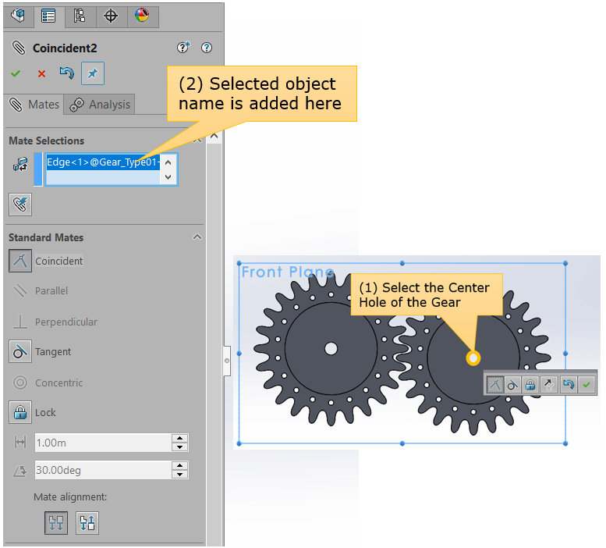Choose the Parallel mate icon
The image size is (606, 548).
[x=20, y=290]
